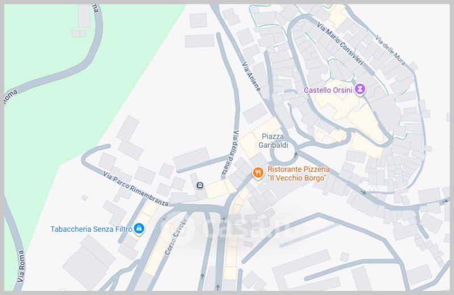Open the blue Tabaccheria shop bag marker
The width and height of the screenshot is (454, 295).
[x=139, y=229]
